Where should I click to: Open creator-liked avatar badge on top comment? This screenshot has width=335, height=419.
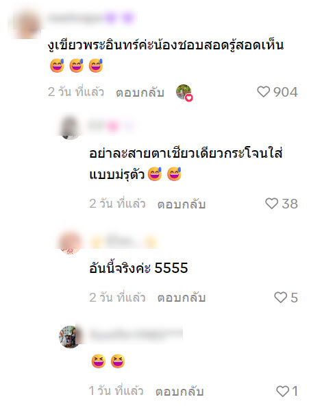(184, 93)
